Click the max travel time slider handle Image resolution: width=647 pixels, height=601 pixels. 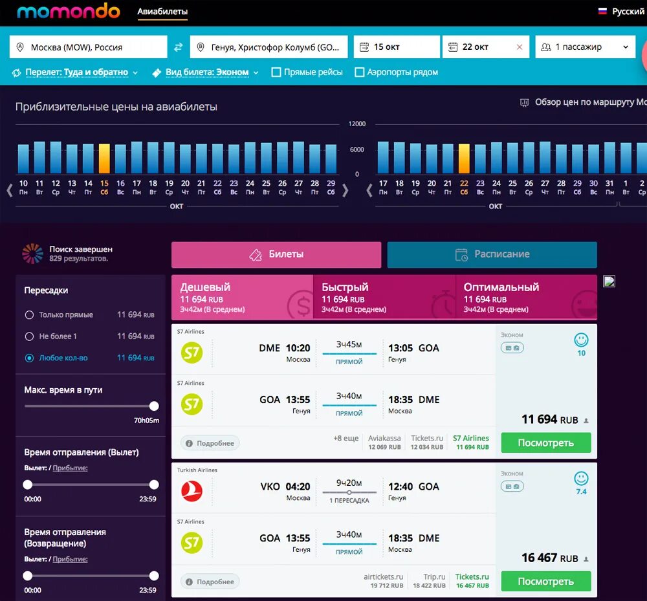pos(154,406)
